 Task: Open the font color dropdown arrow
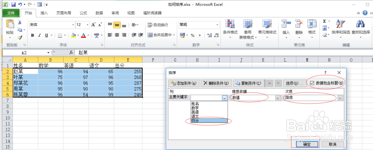(88, 35)
